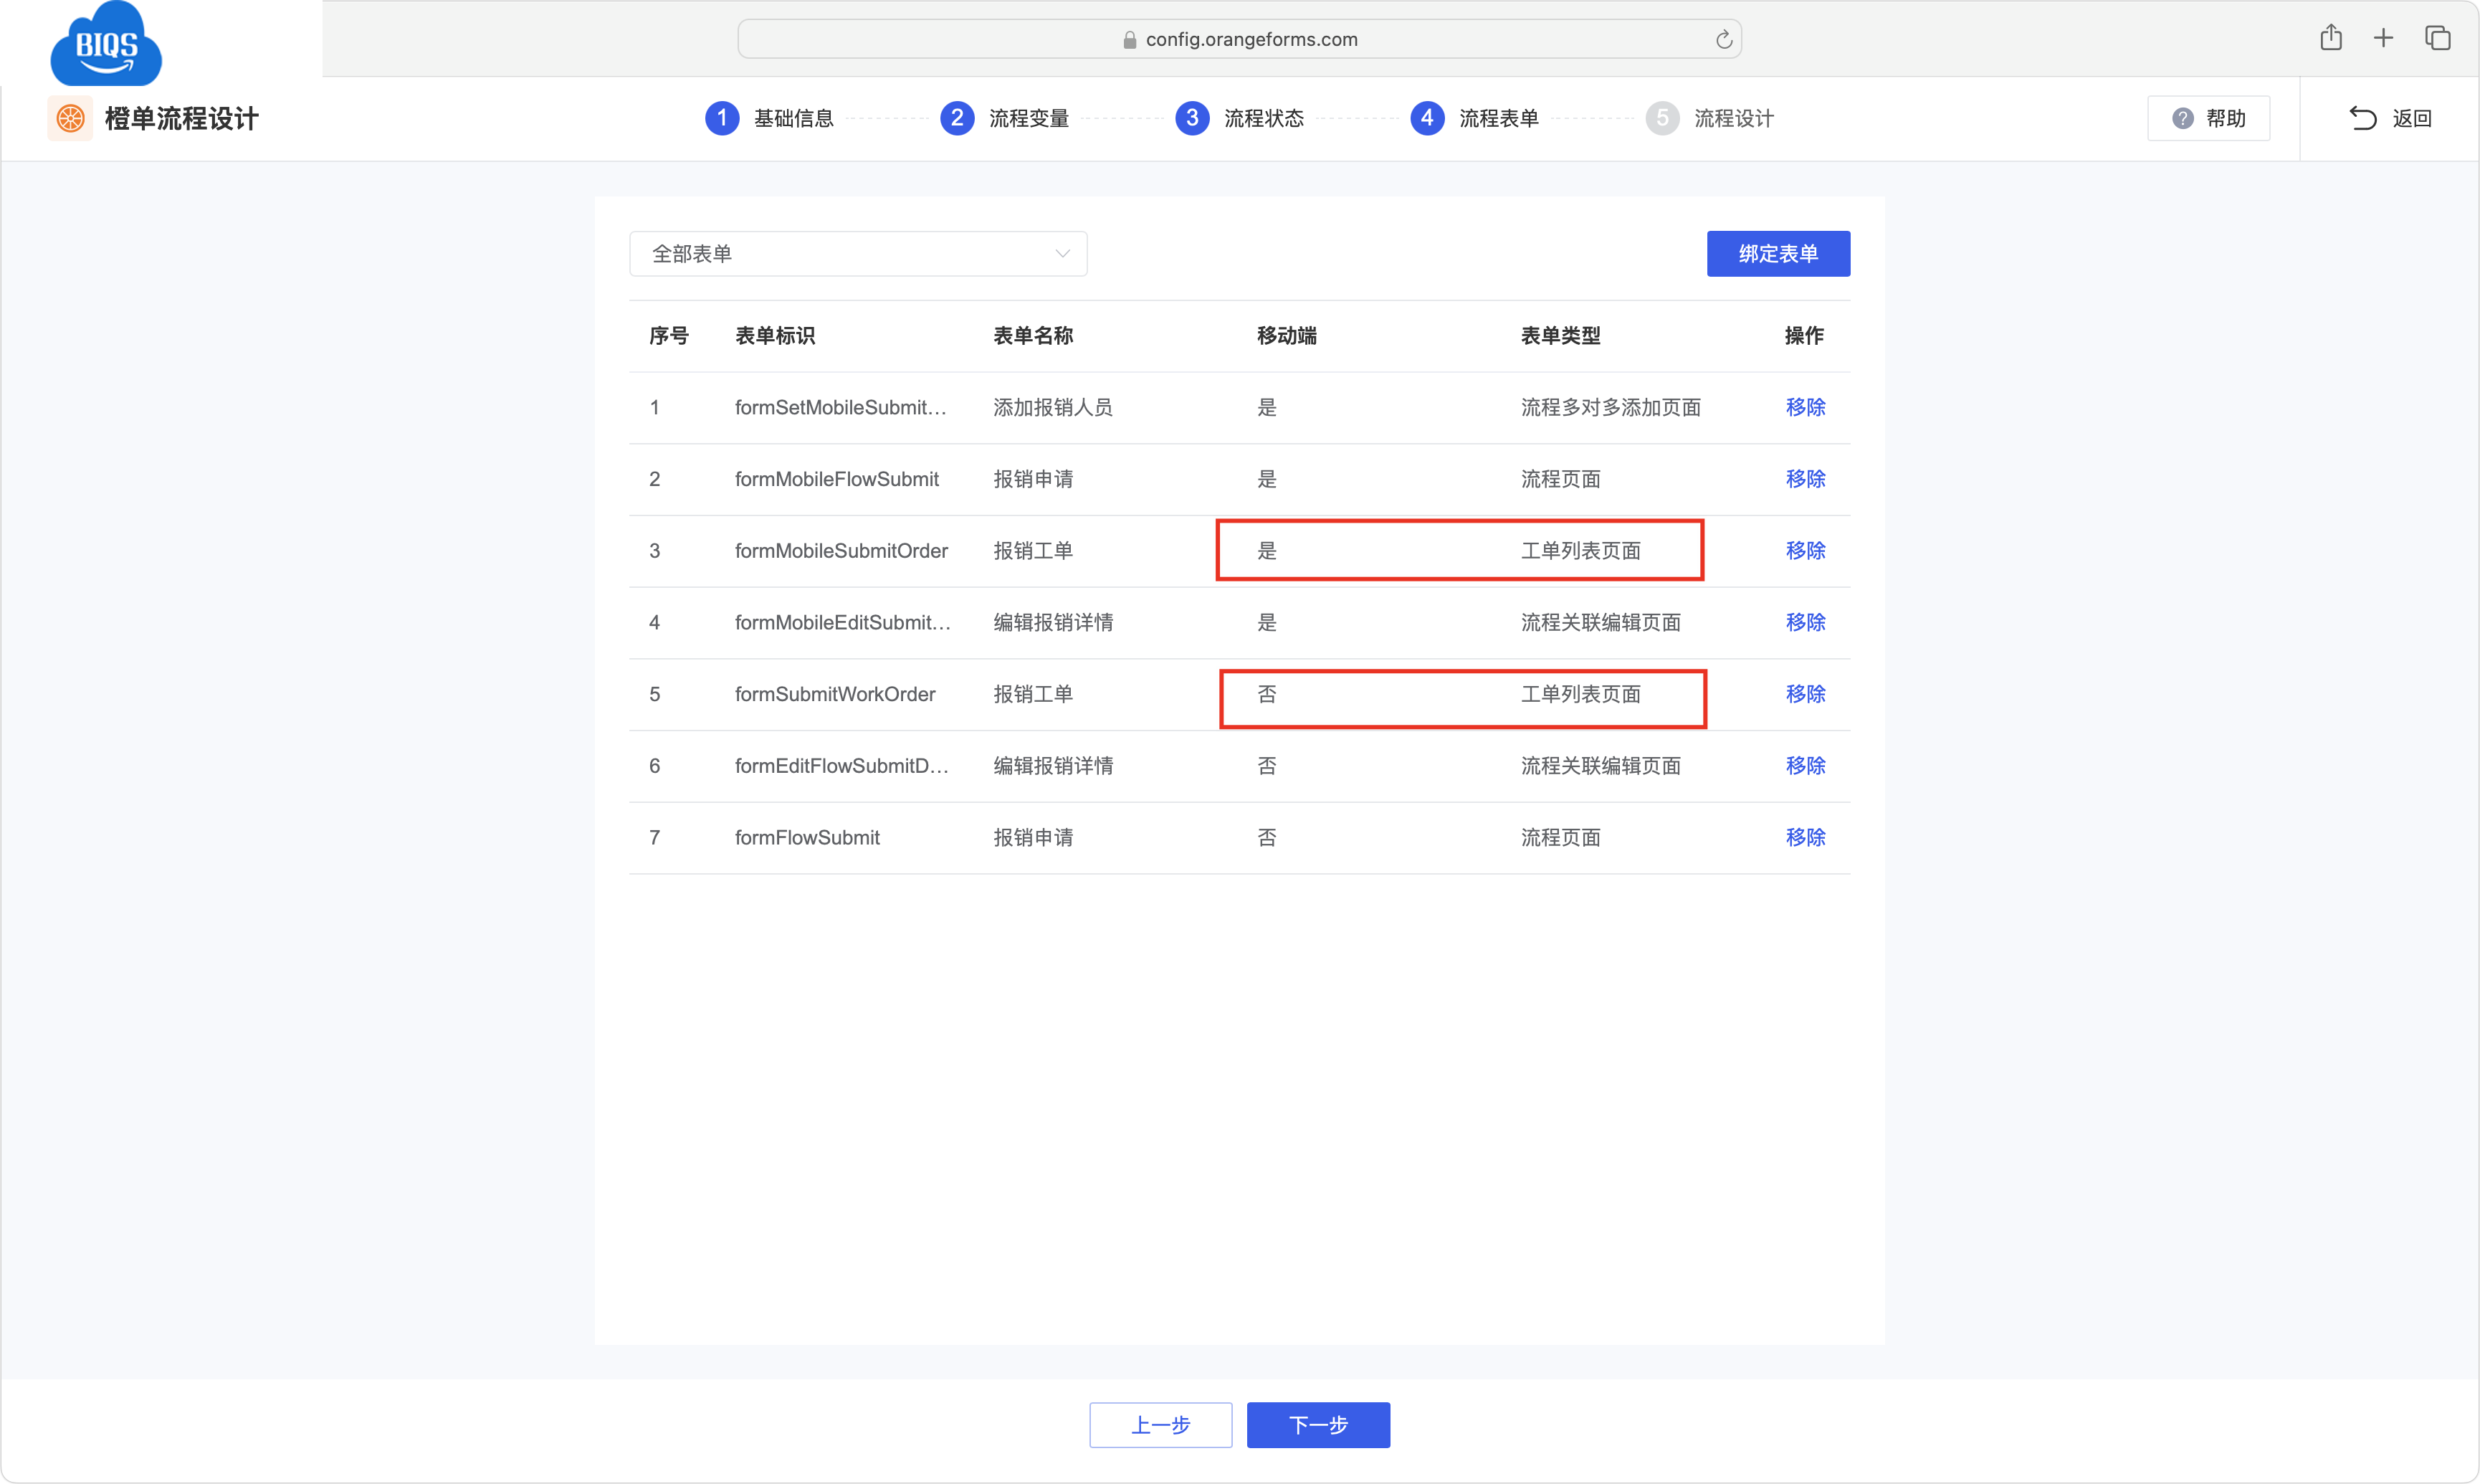This screenshot has width=2480, height=1484.
Task: Click the 上一步 button
Action: (x=1160, y=1425)
